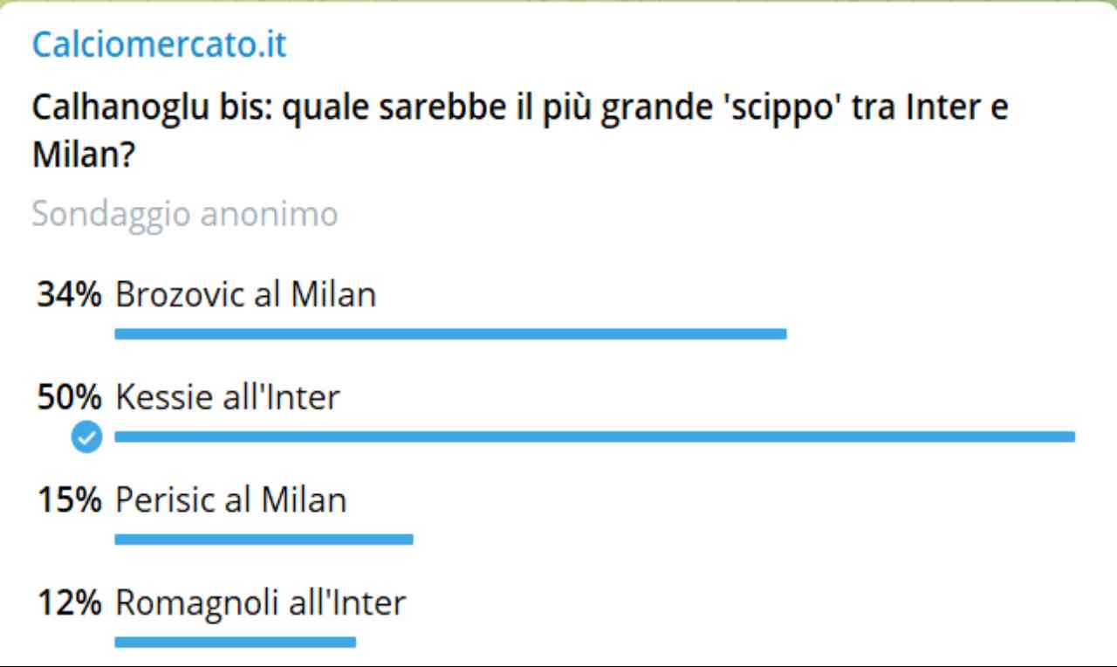Select the Brozovic al Milan option

click(x=245, y=295)
